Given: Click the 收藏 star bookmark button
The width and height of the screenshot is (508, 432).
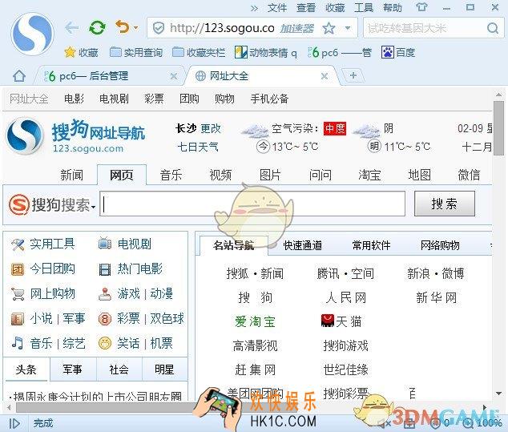Looking at the screenshot, I should (81, 52).
